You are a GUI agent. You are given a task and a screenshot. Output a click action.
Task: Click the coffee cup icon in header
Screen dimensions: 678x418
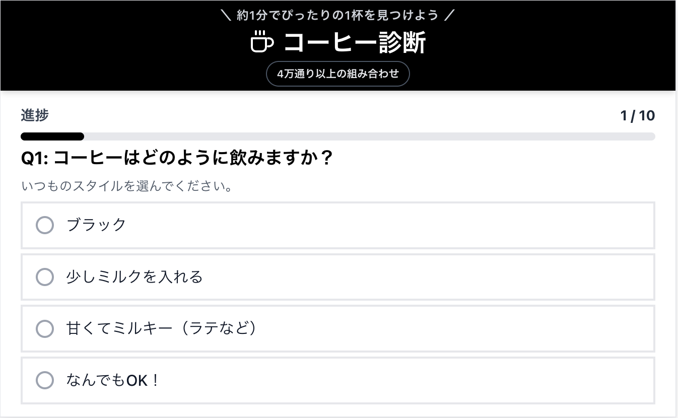pyautogui.click(x=262, y=42)
